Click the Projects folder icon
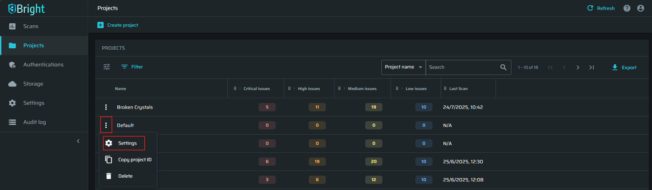This screenshot has width=652, height=190. 12,46
